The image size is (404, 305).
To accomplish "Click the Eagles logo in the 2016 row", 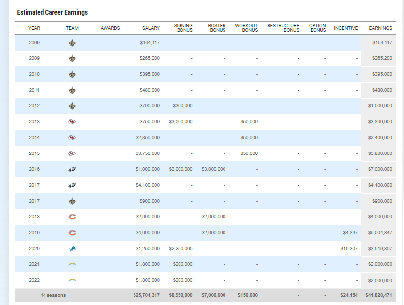I will (72, 169).
